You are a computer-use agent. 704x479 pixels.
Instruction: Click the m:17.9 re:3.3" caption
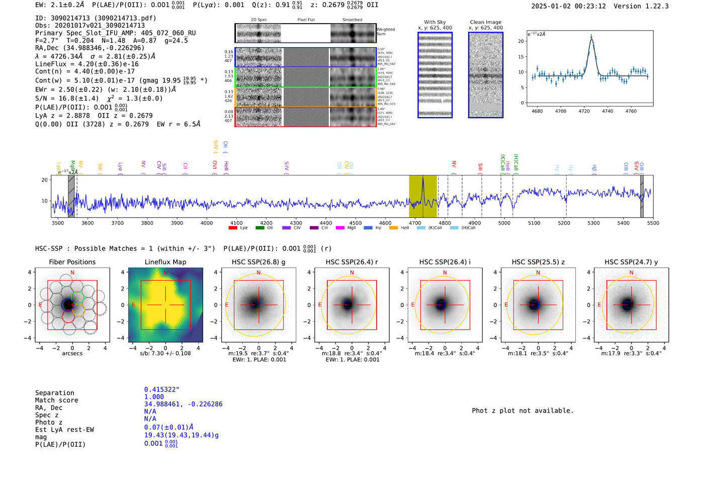tap(631, 353)
